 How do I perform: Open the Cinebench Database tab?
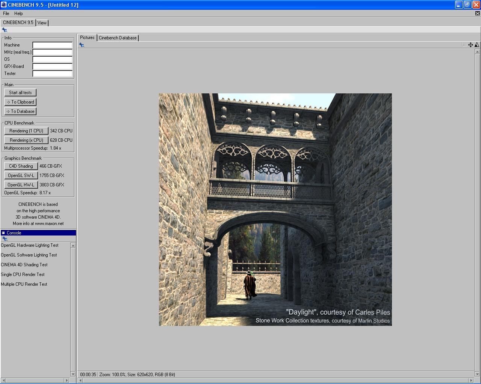(118, 38)
